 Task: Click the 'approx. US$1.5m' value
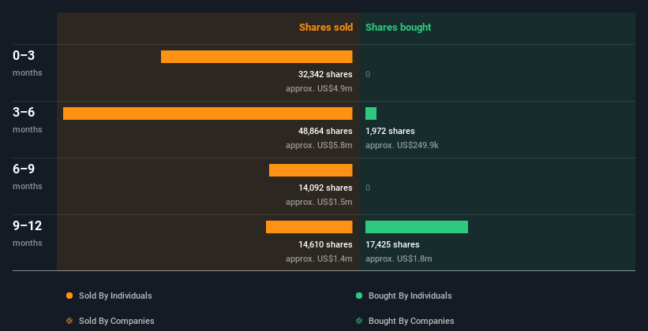[x=319, y=203]
